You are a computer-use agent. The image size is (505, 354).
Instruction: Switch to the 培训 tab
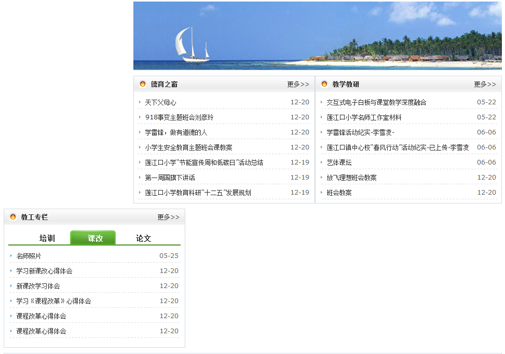(47, 238)
